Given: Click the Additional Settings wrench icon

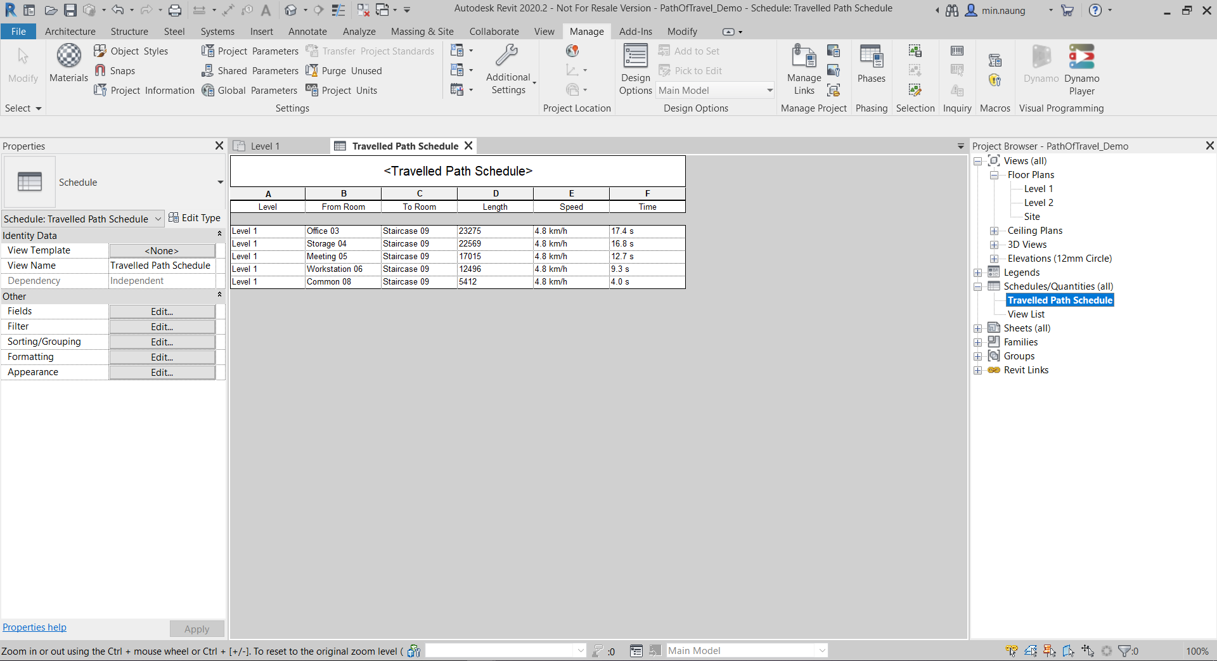Looking at the screenshot, I should point(507,56).
